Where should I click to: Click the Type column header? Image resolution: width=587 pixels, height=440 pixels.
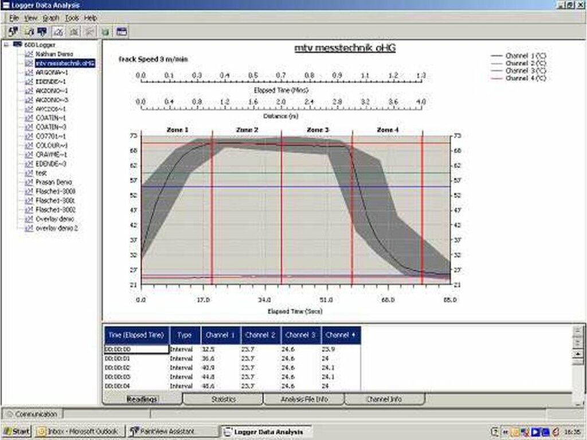(185, 335)
